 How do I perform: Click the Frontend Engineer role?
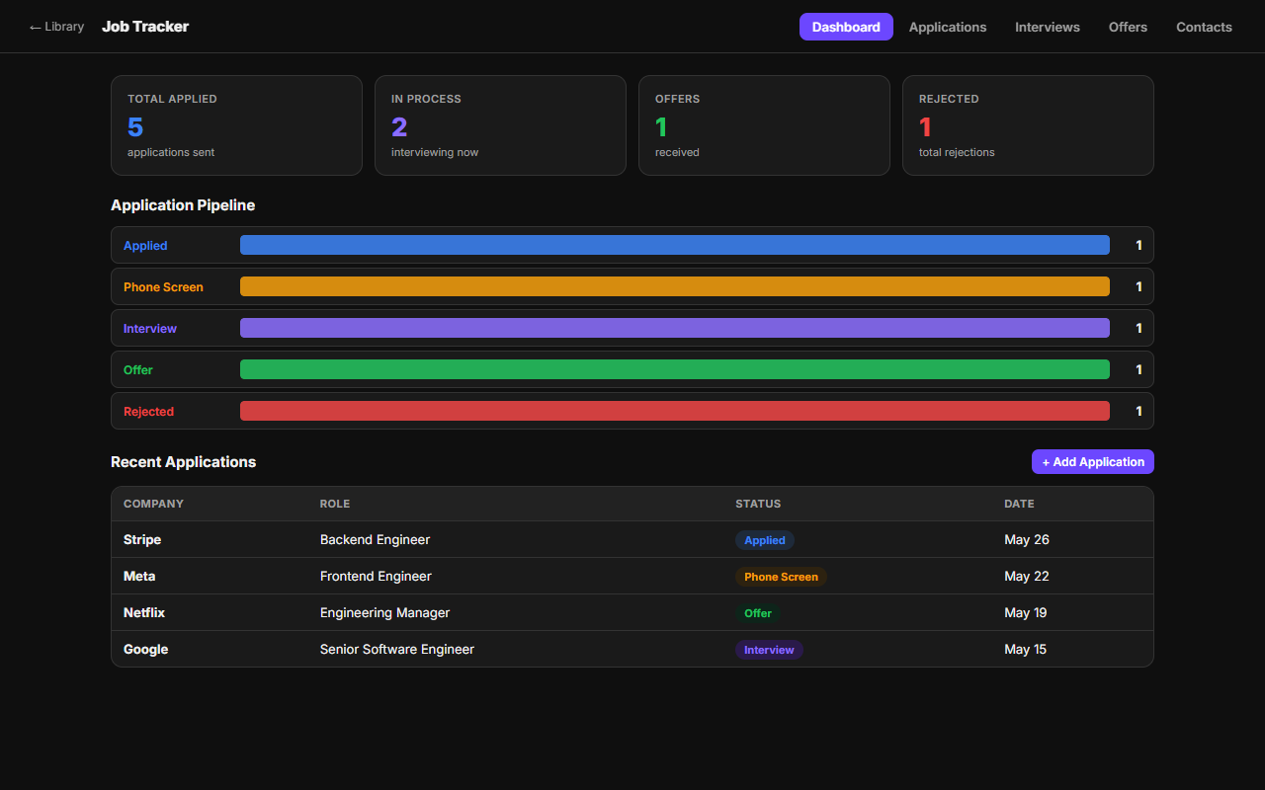click(376, 577)
